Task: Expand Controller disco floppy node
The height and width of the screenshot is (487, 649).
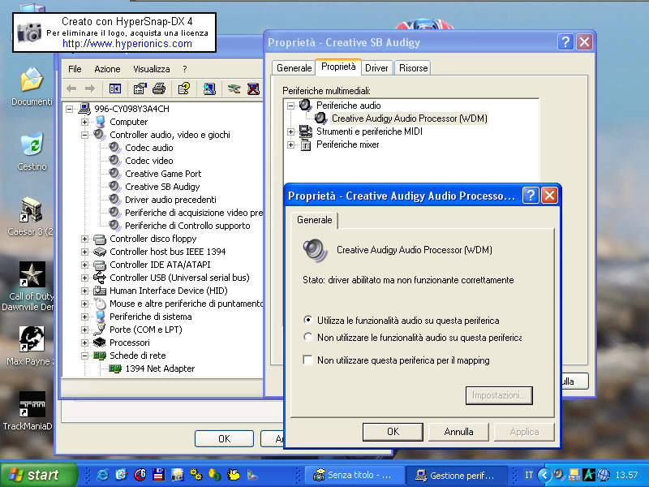Action: (84, 239)
